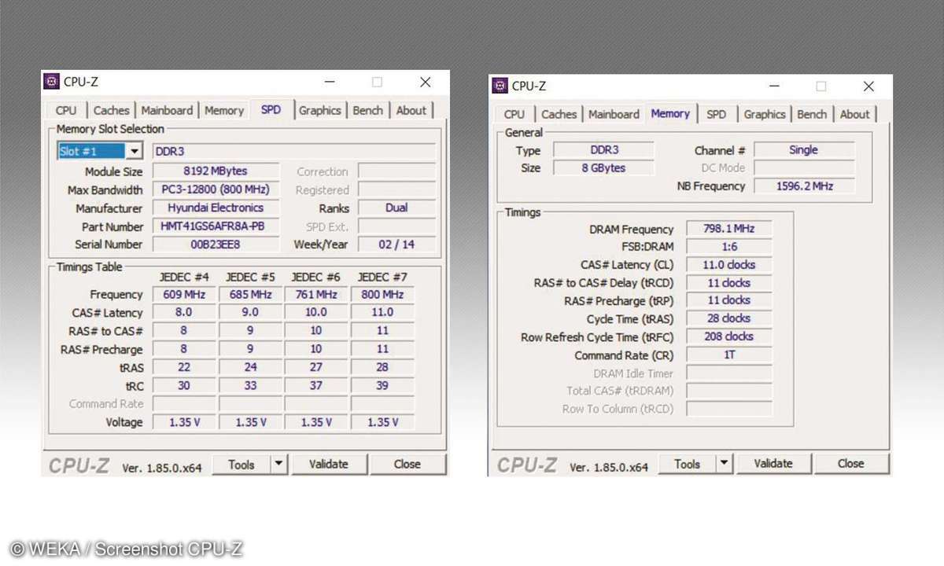Click the Frequency value 800 MHz

382,295
